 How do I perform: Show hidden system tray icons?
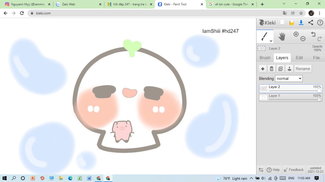point(251,178)
